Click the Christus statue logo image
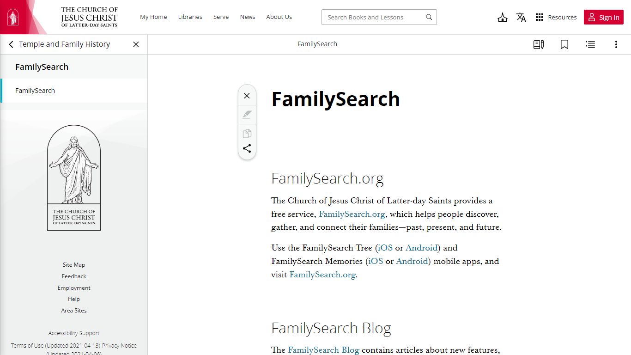 74,177
